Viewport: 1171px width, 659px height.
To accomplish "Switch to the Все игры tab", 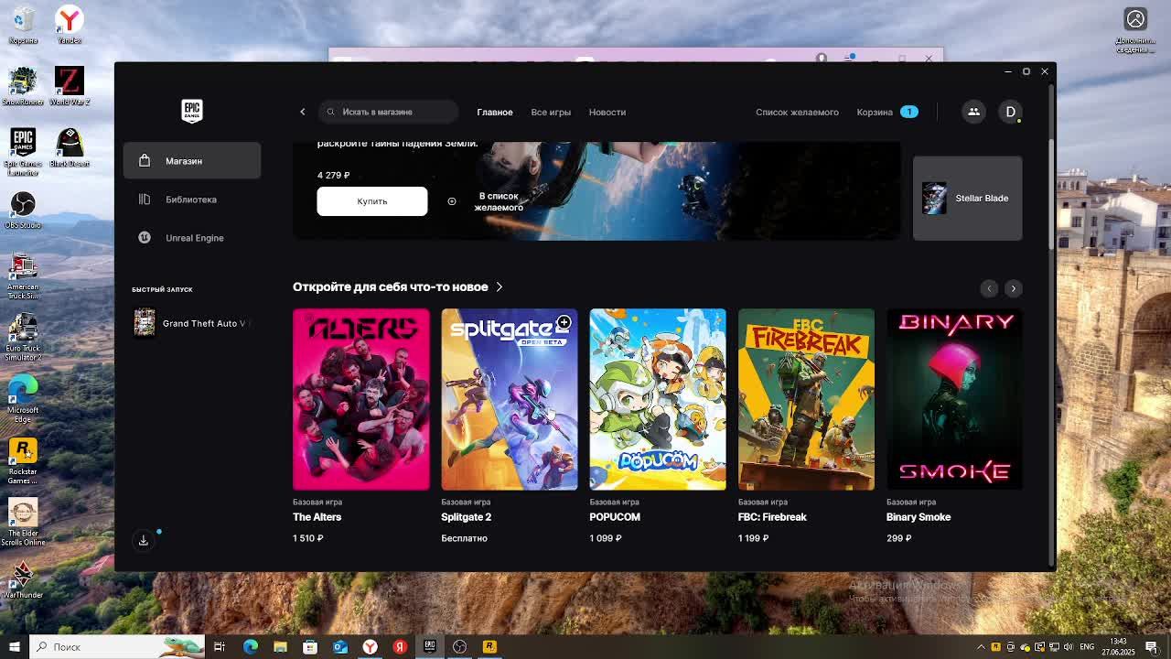I will coord(551,112).
